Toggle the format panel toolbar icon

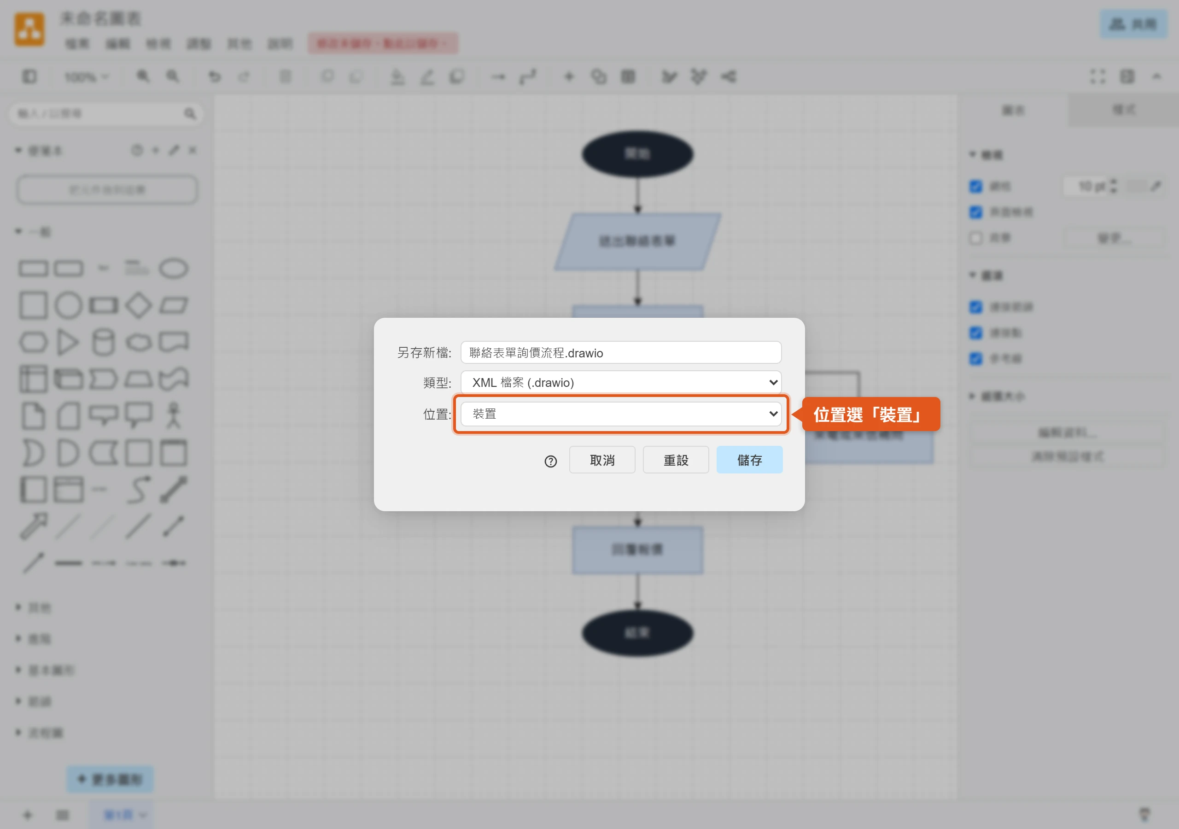tap(1127, 76)
